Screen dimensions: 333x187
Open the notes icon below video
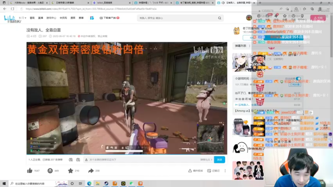209,170
